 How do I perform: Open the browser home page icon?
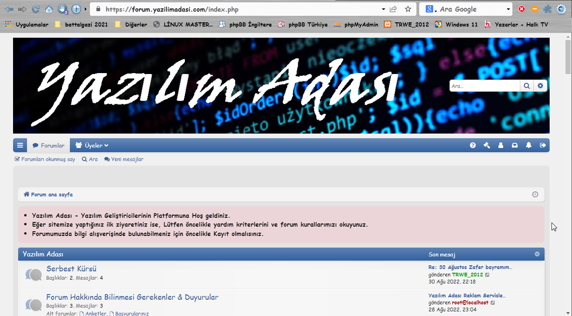[49, 9]
